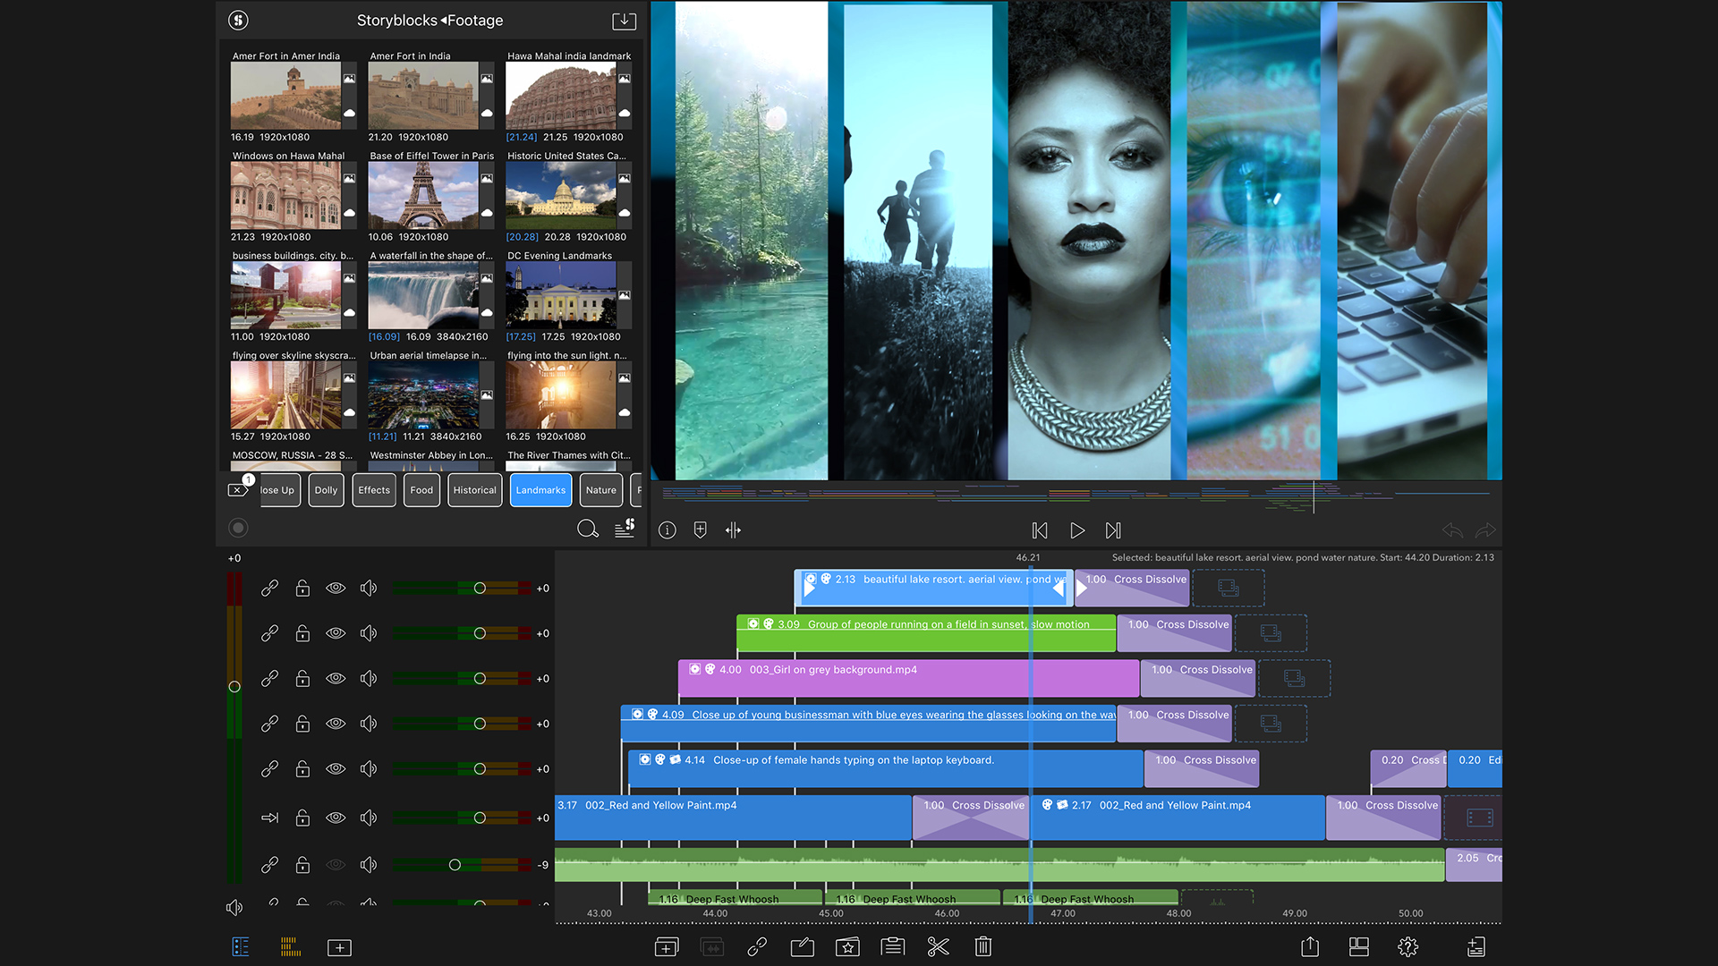Lock the top video track using the padlock
Viewport: 1718px width, 966px height.
[302, 588]
